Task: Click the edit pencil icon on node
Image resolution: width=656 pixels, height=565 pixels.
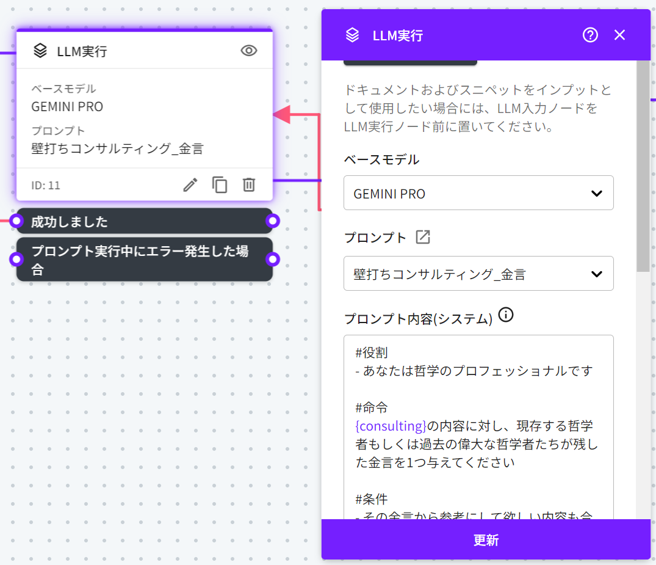Action: [190, 184]
